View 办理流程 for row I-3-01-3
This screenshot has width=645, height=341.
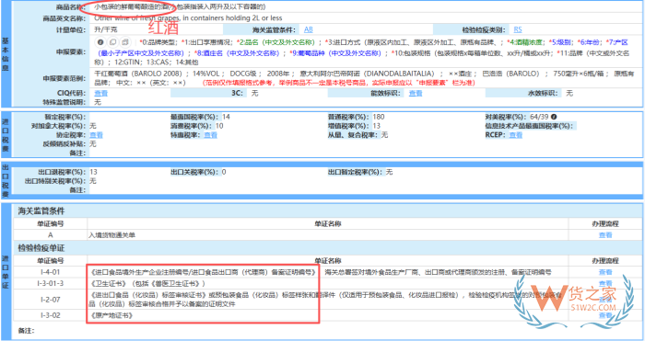tap(605, 283)
